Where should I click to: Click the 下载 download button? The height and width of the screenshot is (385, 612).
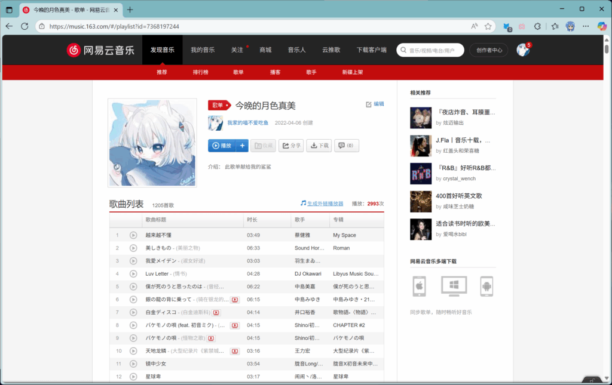[319, 146]
